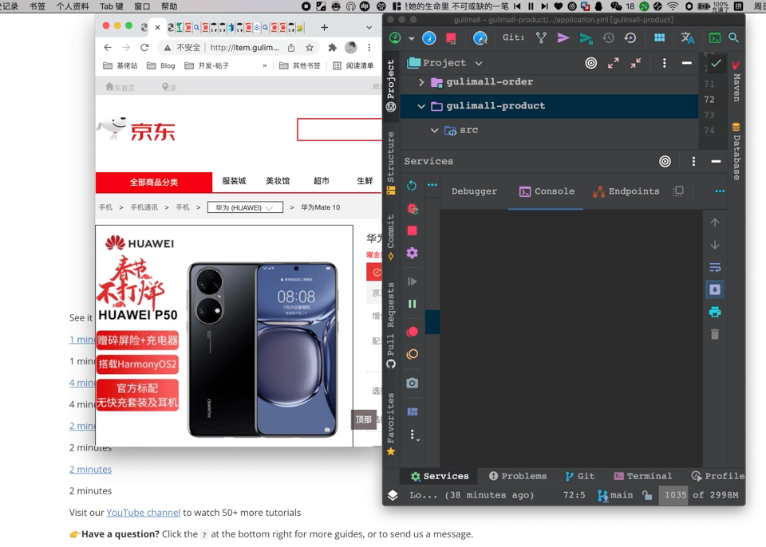
Task: Open Services panel three-dot options
Action: pos(693,161)
